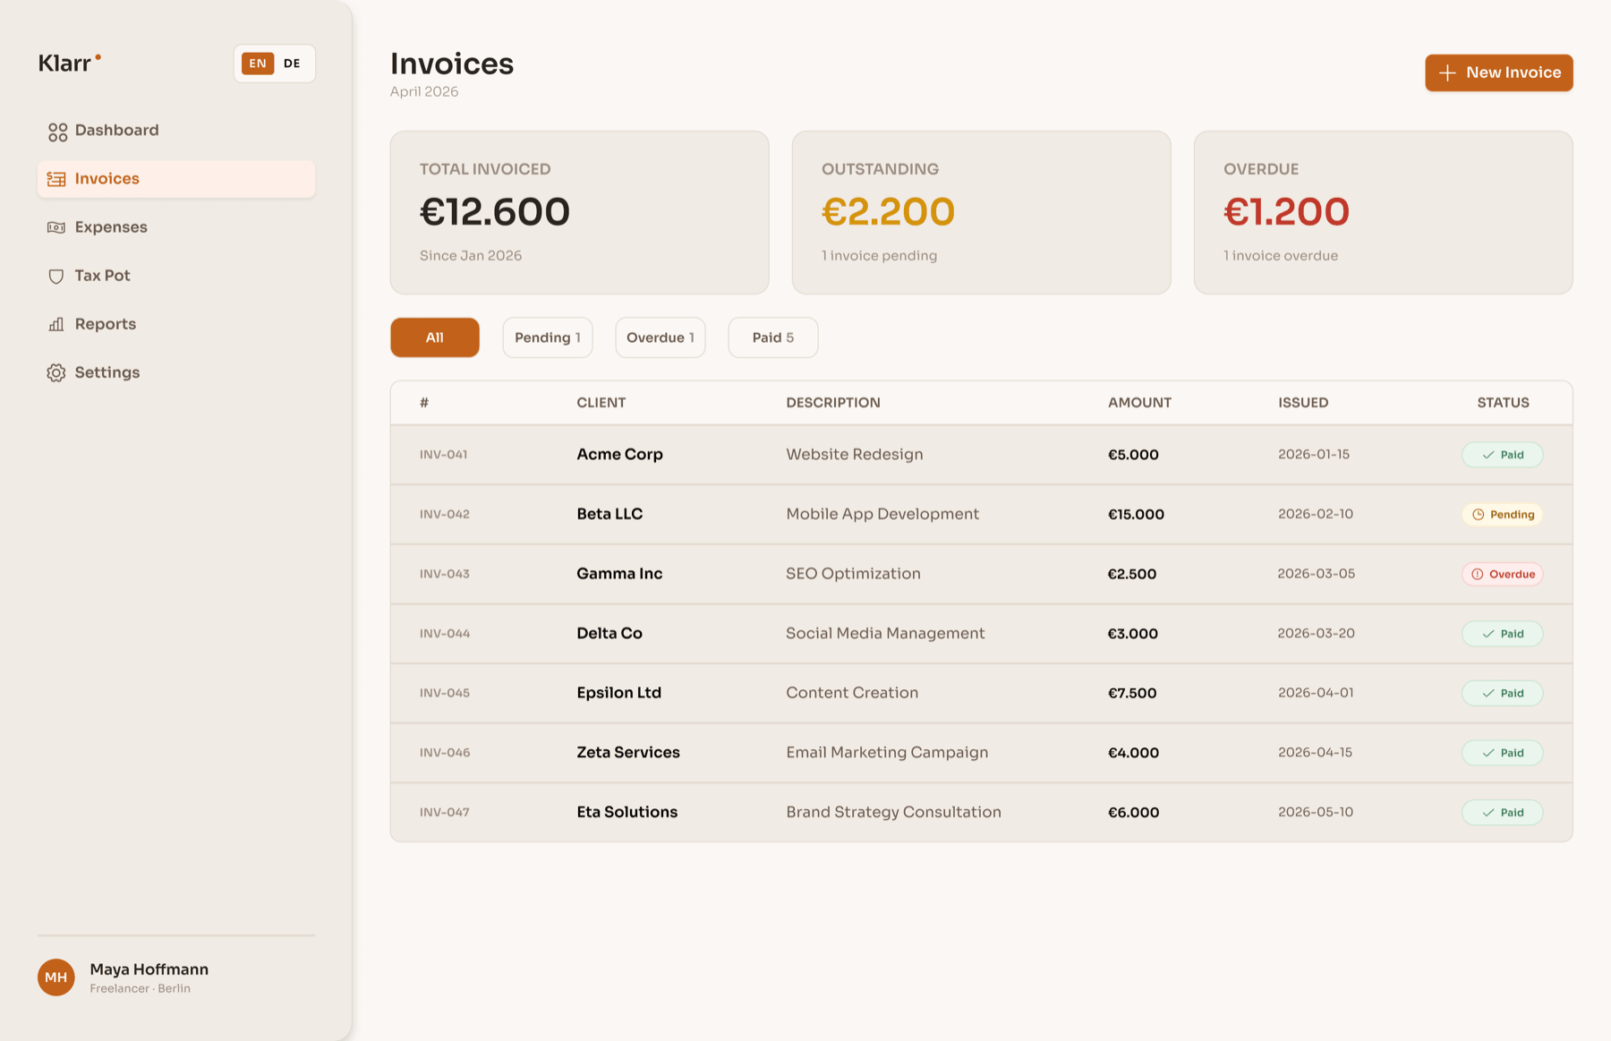Click the Klarr logo
This screenshot has width=1611, height=1041.
(x=69, y=63)
